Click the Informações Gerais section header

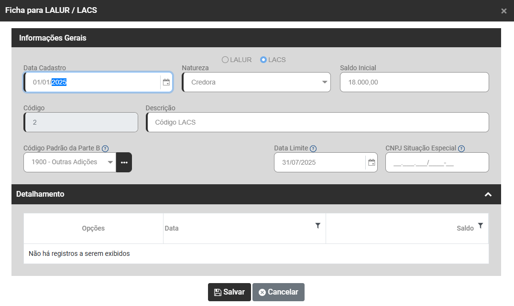coord(256,38)
